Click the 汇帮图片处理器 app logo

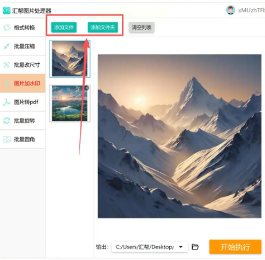point(6,11)
